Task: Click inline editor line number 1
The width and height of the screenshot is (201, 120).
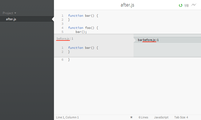Action: [62, 48]
